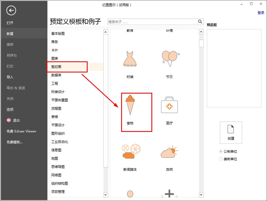Click the 创建 create button

click(x=231, y=133)
